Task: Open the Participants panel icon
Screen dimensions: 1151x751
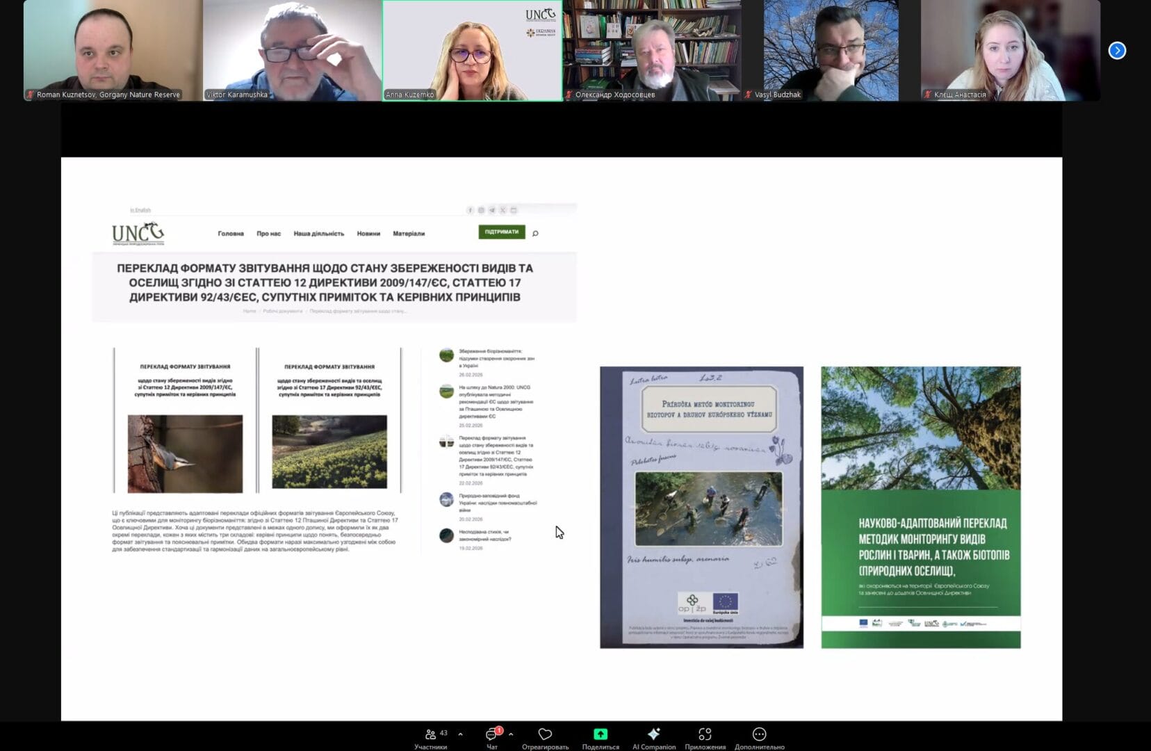Action: coord(430,734)
